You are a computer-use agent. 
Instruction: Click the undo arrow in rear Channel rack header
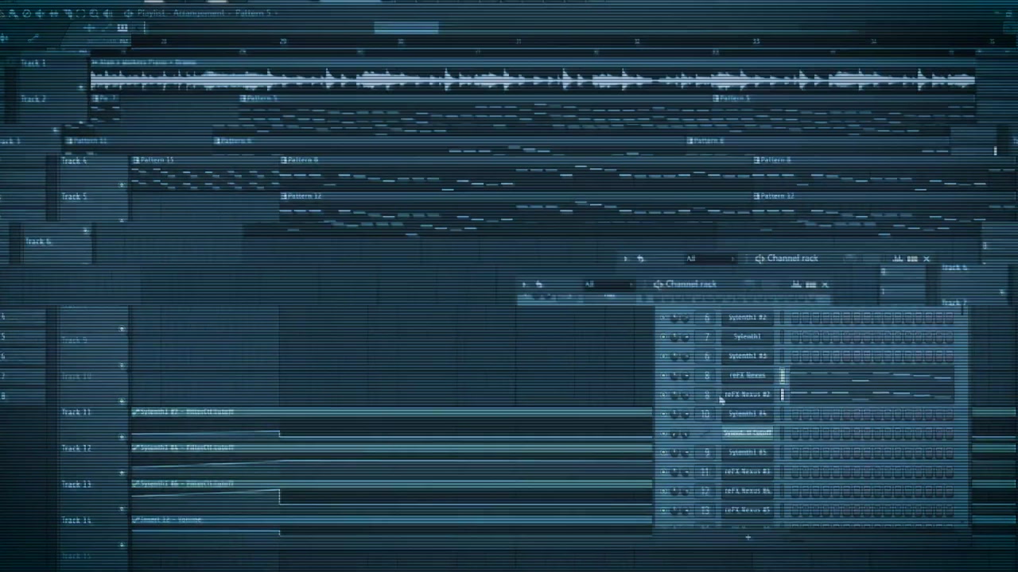point(640,259)
